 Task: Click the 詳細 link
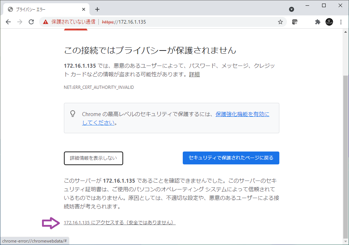(x=194, y=75)
